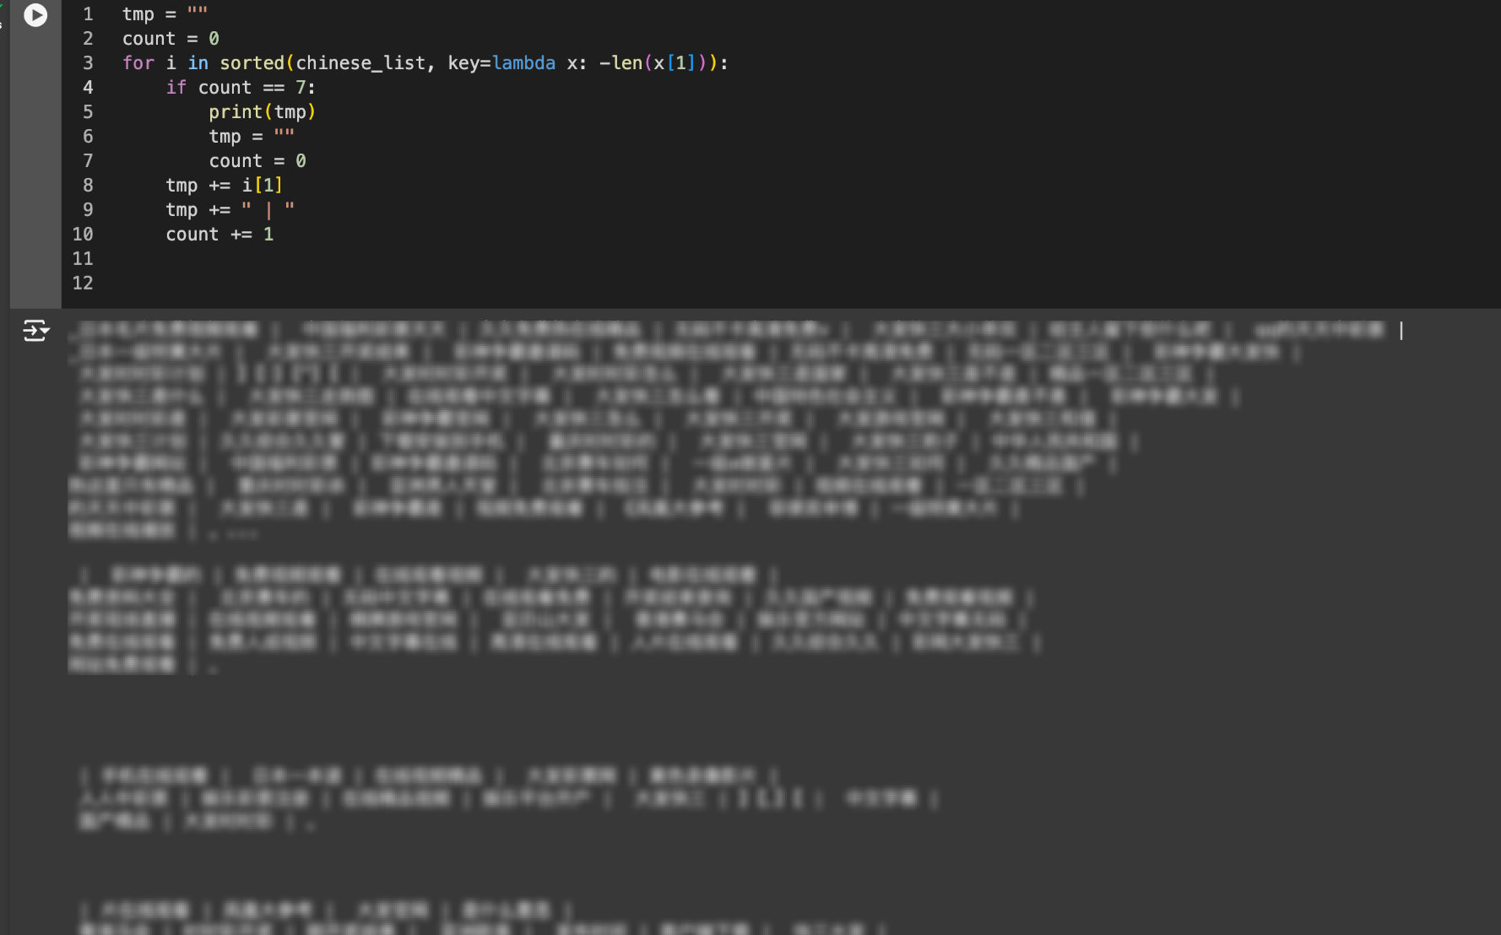This screenshot has height=935, width=1501.
Task: Click the line number 1 gutter
Action: tap(88, 14)
